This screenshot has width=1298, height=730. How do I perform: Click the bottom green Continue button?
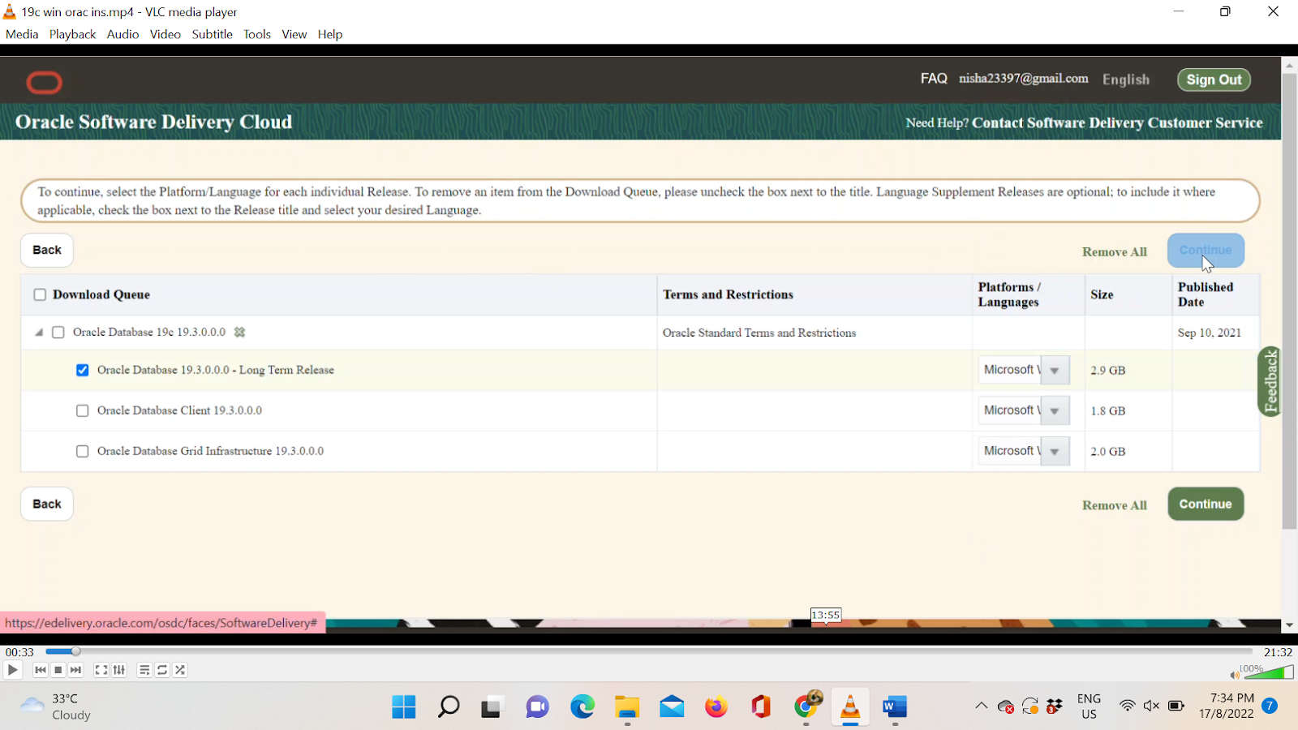[x=1206, y=504]
